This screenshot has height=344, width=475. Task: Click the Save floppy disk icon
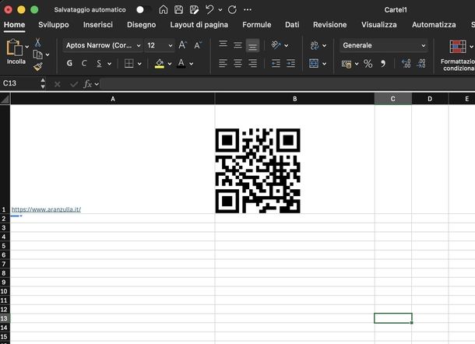point(179,9)
